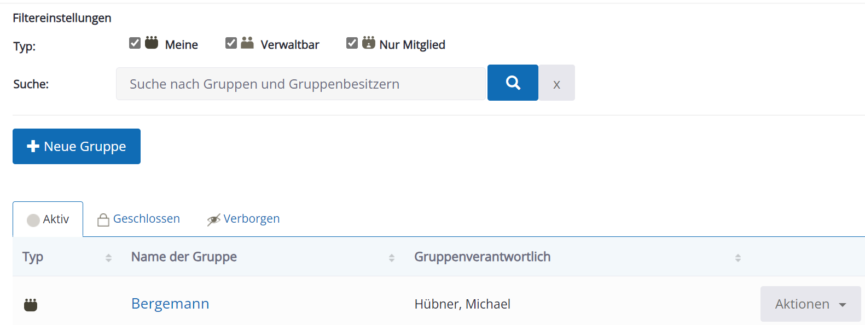Sort by Name der Gruppe column arrows
The width and height of the screenshot is (865, 325).
point(392,258)
